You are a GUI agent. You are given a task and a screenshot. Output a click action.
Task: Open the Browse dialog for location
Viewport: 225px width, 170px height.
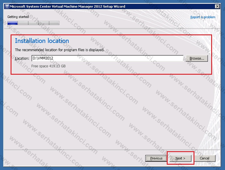coord(197,58)
